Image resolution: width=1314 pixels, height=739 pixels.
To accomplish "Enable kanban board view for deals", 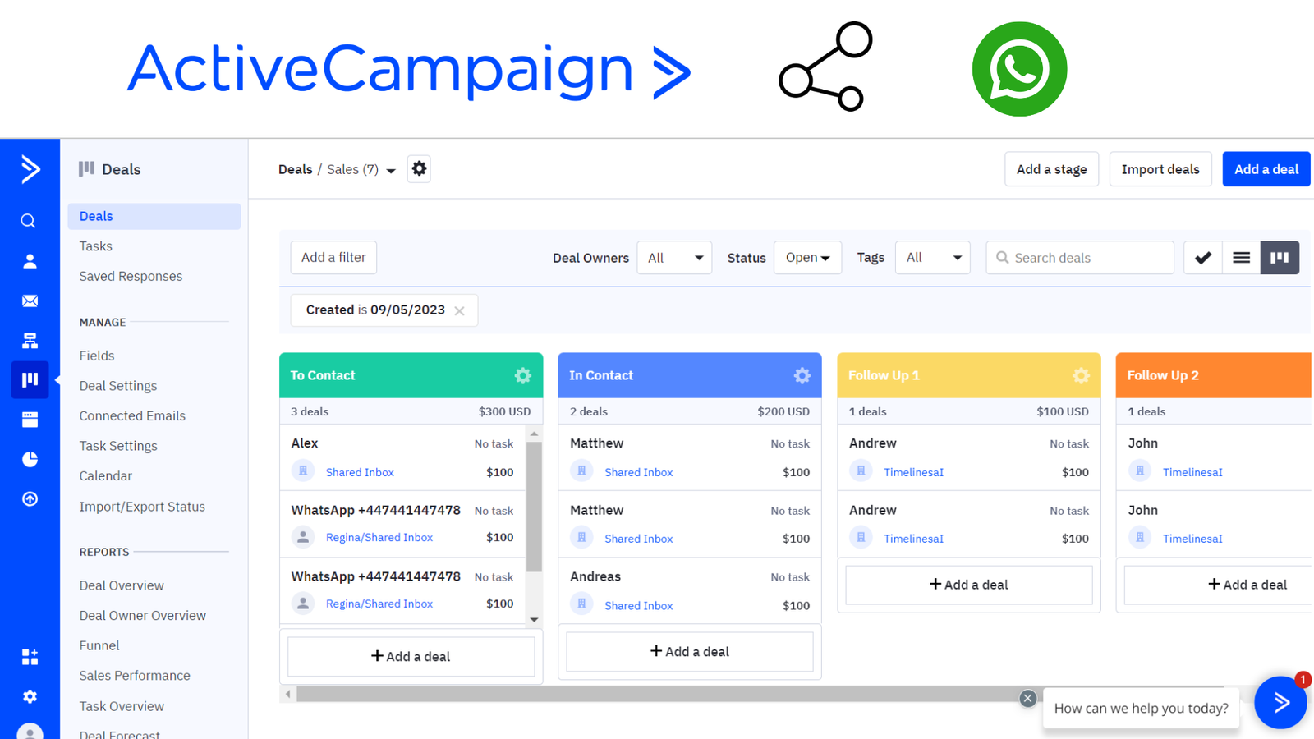I will click(x=1279, y=257).
